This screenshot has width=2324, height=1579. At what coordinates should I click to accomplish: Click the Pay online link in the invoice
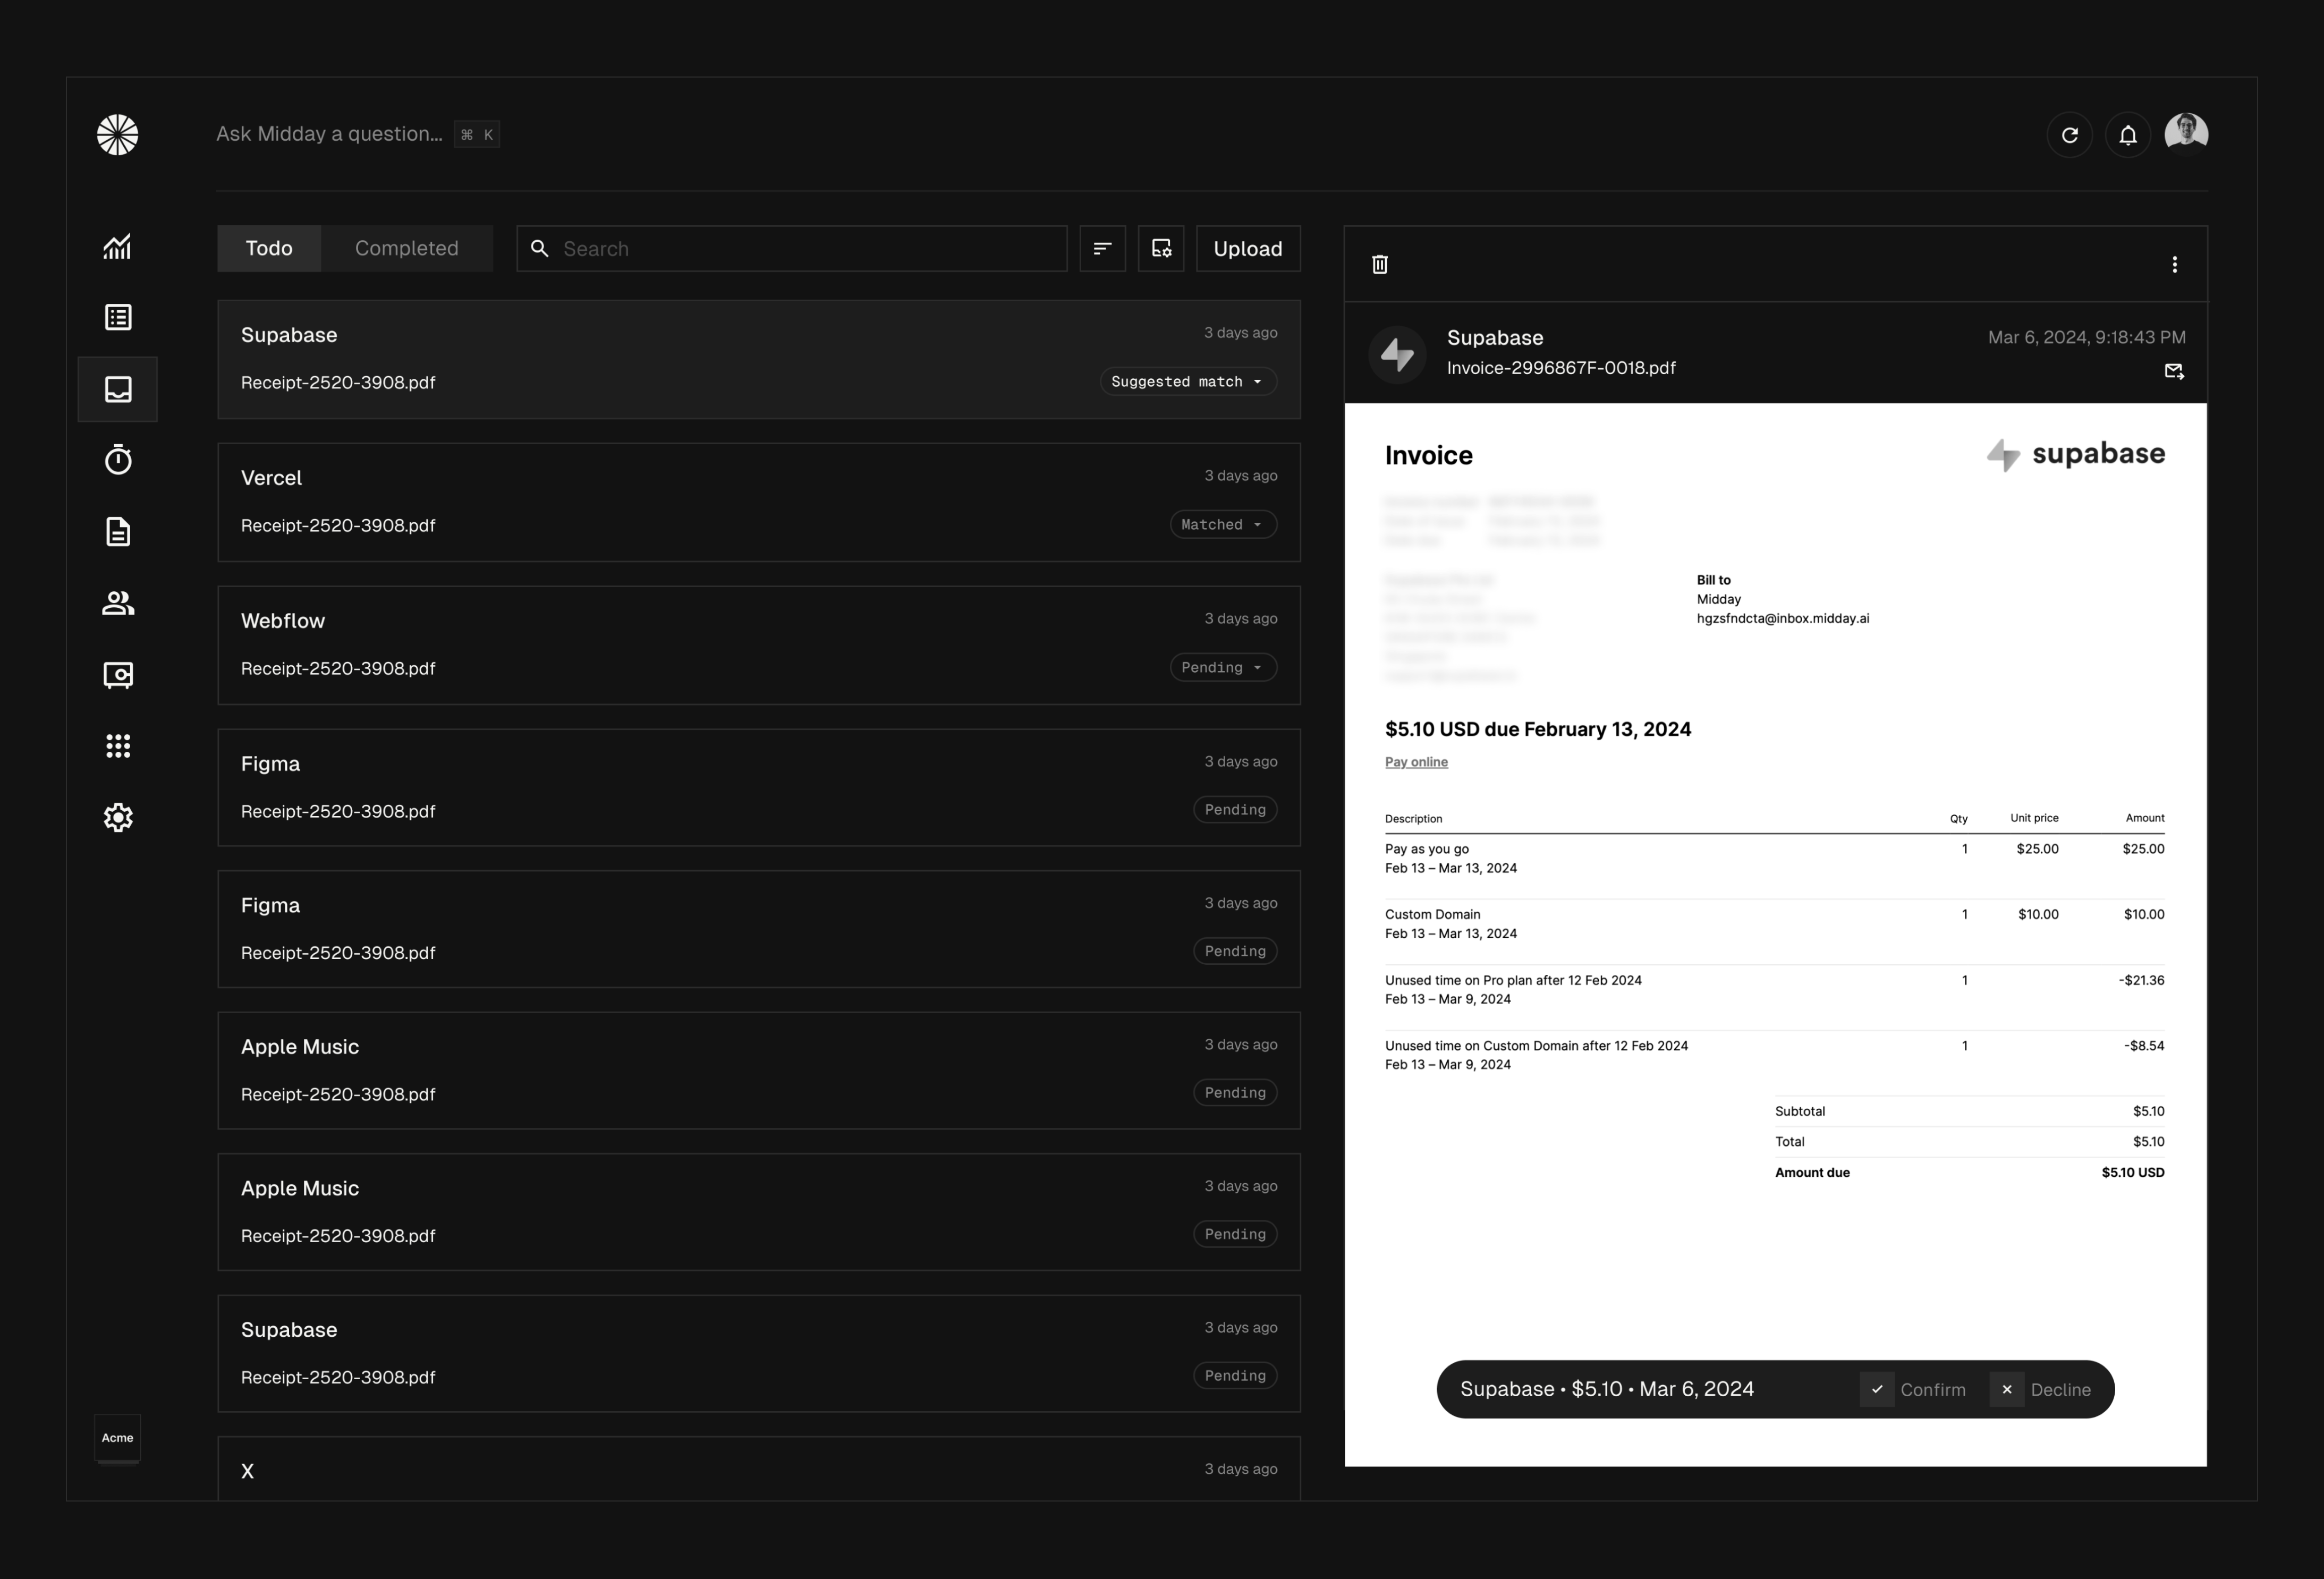[1416, 762]
